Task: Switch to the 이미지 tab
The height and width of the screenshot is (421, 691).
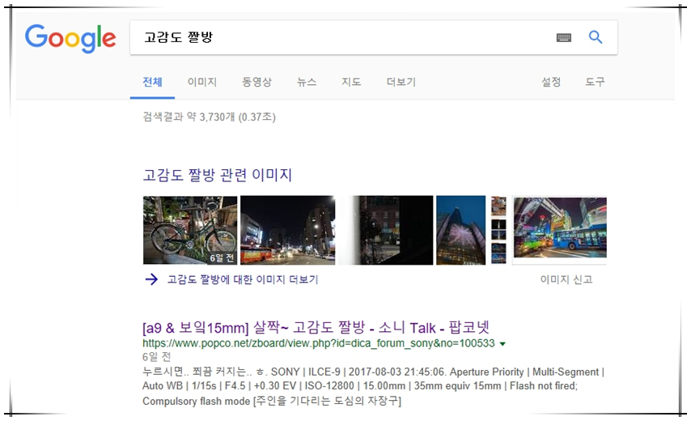Action: coord(201,82)
